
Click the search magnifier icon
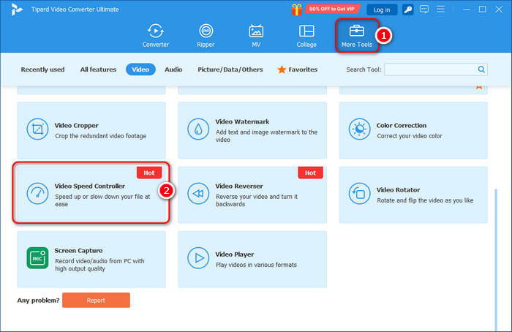pos(481,69)
